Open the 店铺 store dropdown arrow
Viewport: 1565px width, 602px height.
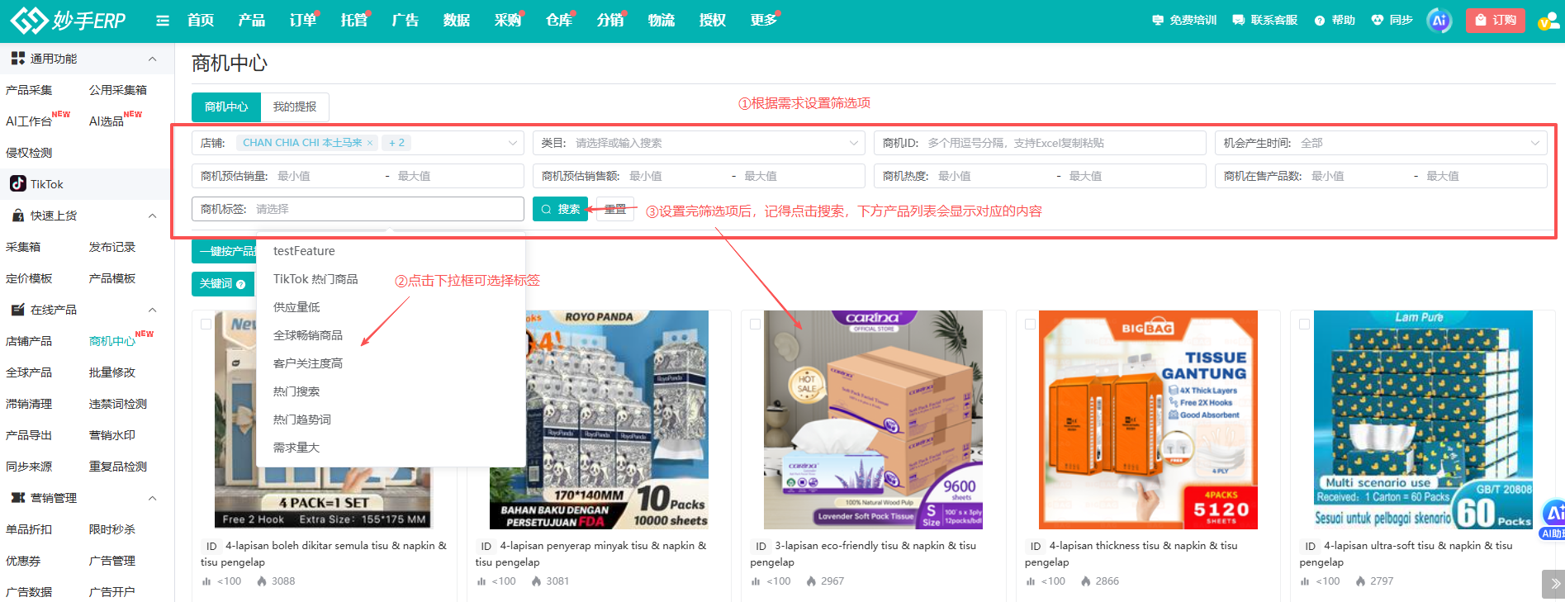(x=513, y=143)
